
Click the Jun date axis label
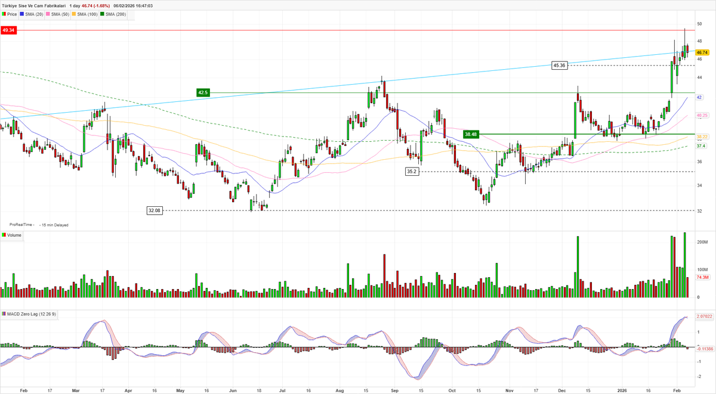[232, 390]
